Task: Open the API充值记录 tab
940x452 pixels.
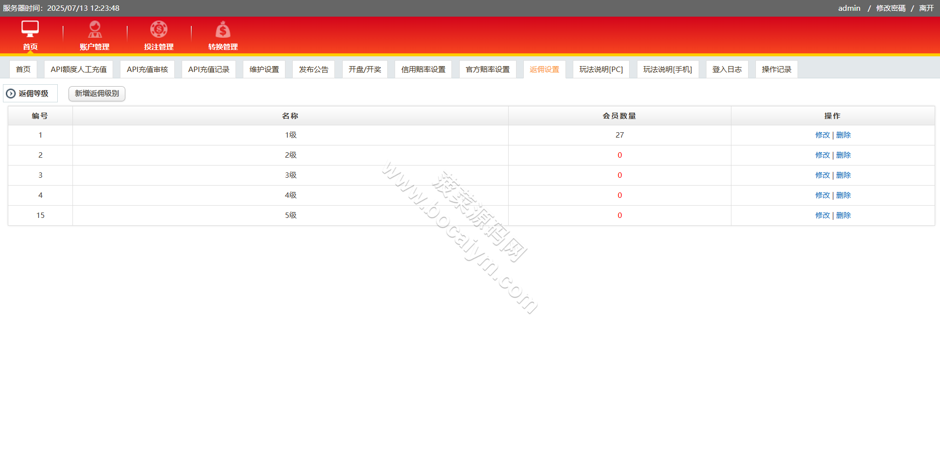Action: point(209,70)
